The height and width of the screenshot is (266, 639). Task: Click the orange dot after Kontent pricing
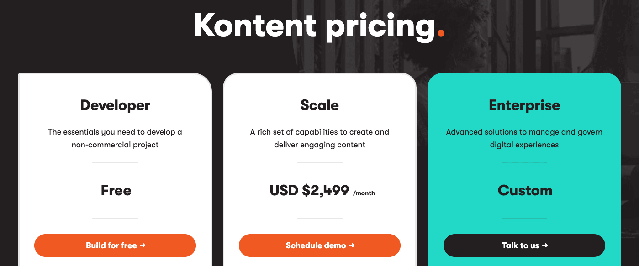click(440, 33)
